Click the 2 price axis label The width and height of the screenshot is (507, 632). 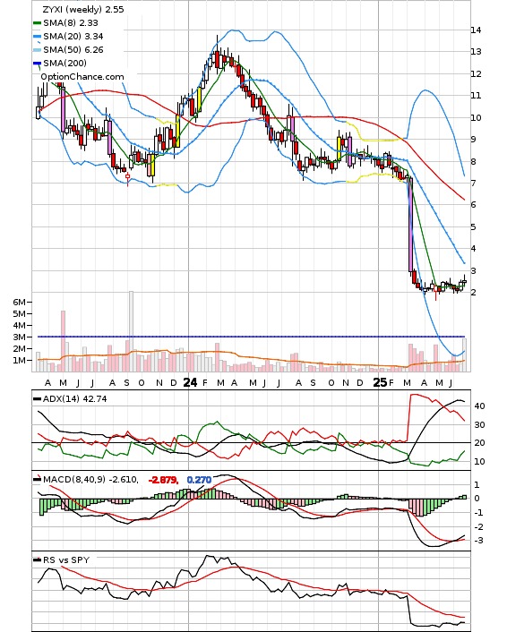tap(474, 292)
